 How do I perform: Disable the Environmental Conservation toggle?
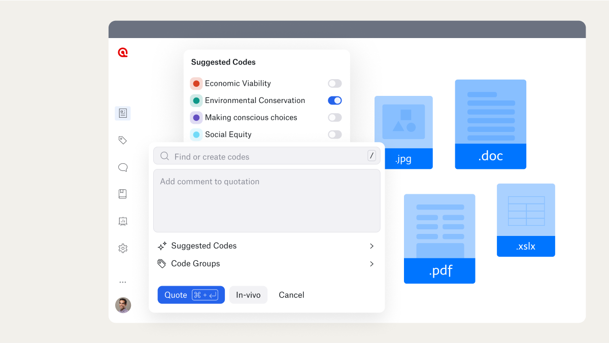pyautogui.click(x=334, y=100)
